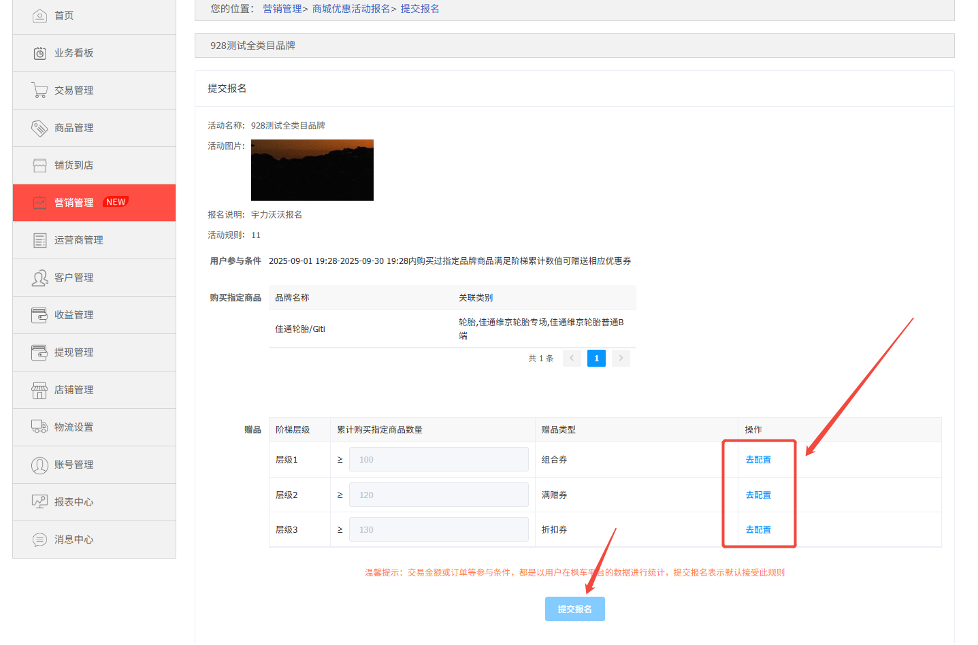Click next page pagination arrow
This screenshot has height=645, width=978.
(x=620, y=358)
